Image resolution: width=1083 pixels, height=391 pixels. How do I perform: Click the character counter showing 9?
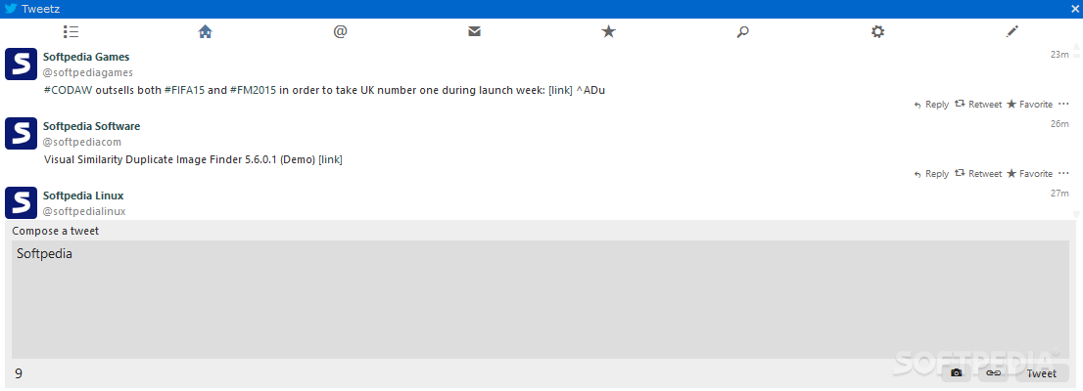pyautogui.click(x=19, y=373)
